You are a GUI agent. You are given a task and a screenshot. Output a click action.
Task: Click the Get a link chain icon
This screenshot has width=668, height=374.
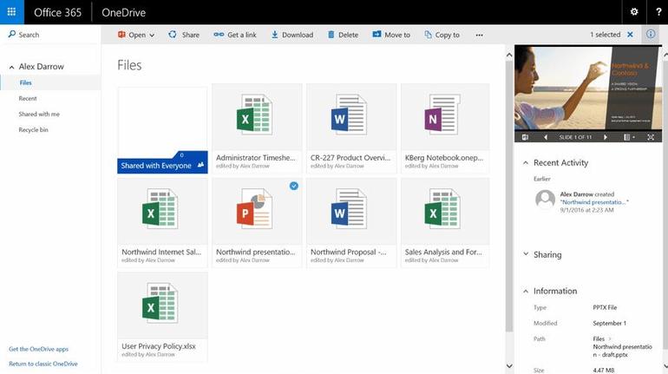[219, 35]
